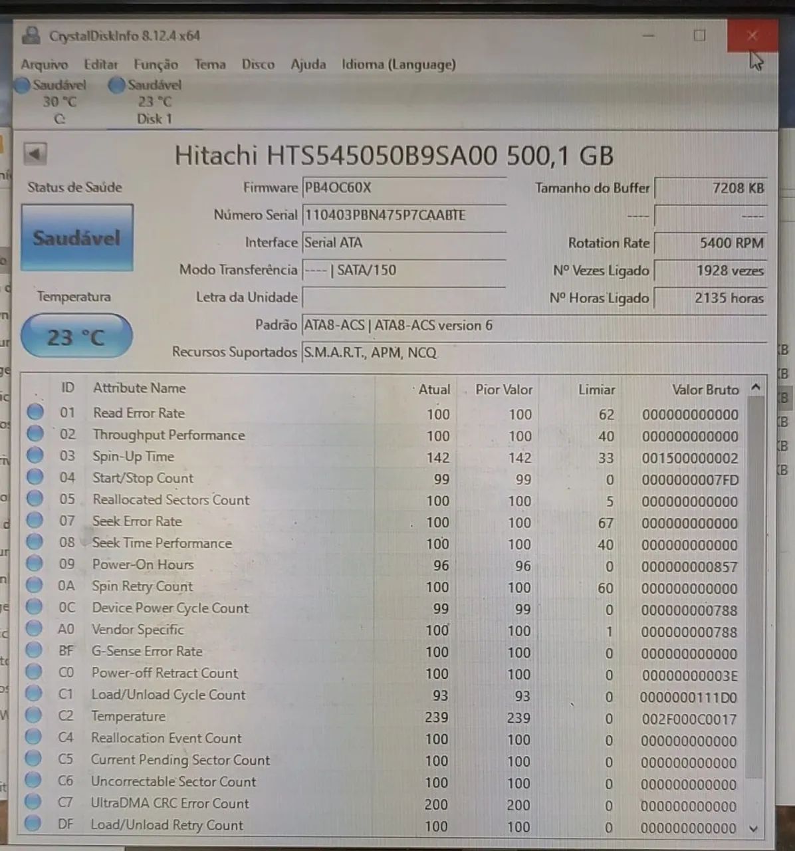
Task: Click the raw value 001500000002 of Spin-Up Time
Action: point(690,458)
